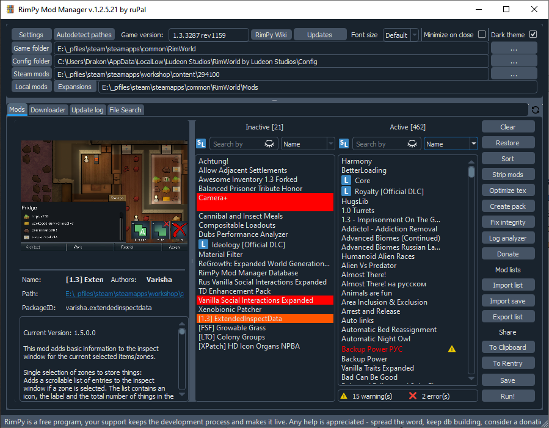
Task: Browse for Game folder with ellipsis button
Action: [514, 48]
